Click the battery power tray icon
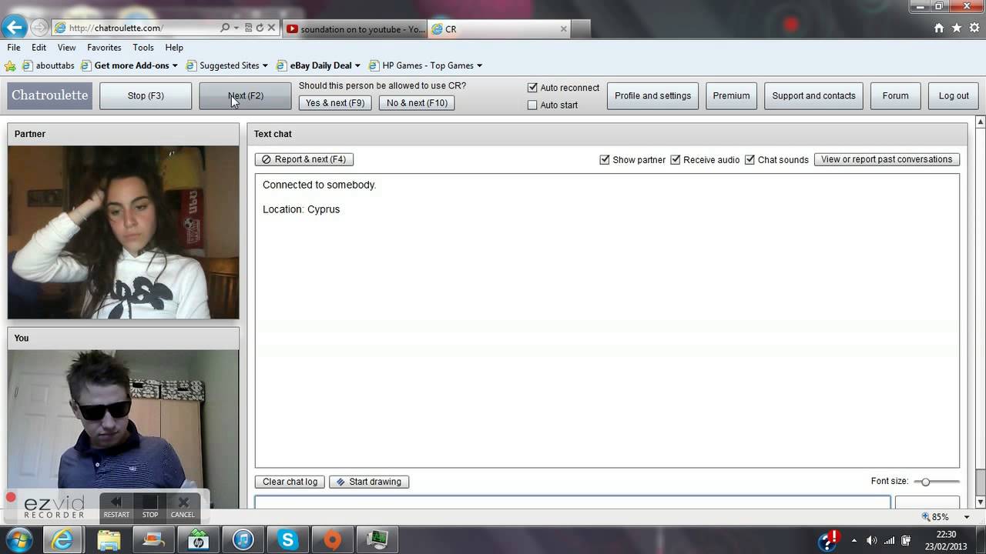This screenshot has height=554, width=986. (907, 540)
